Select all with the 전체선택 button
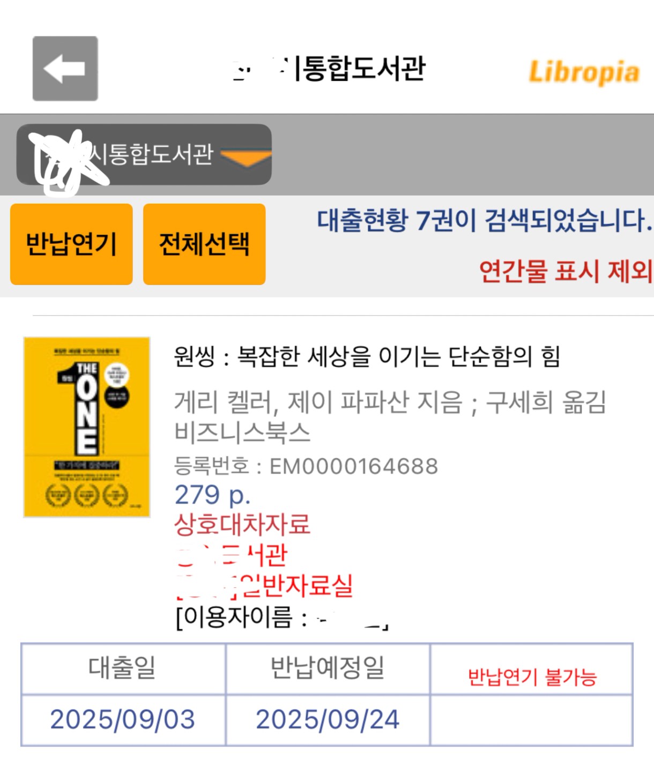Screen dimensions: 654x761 204,244
